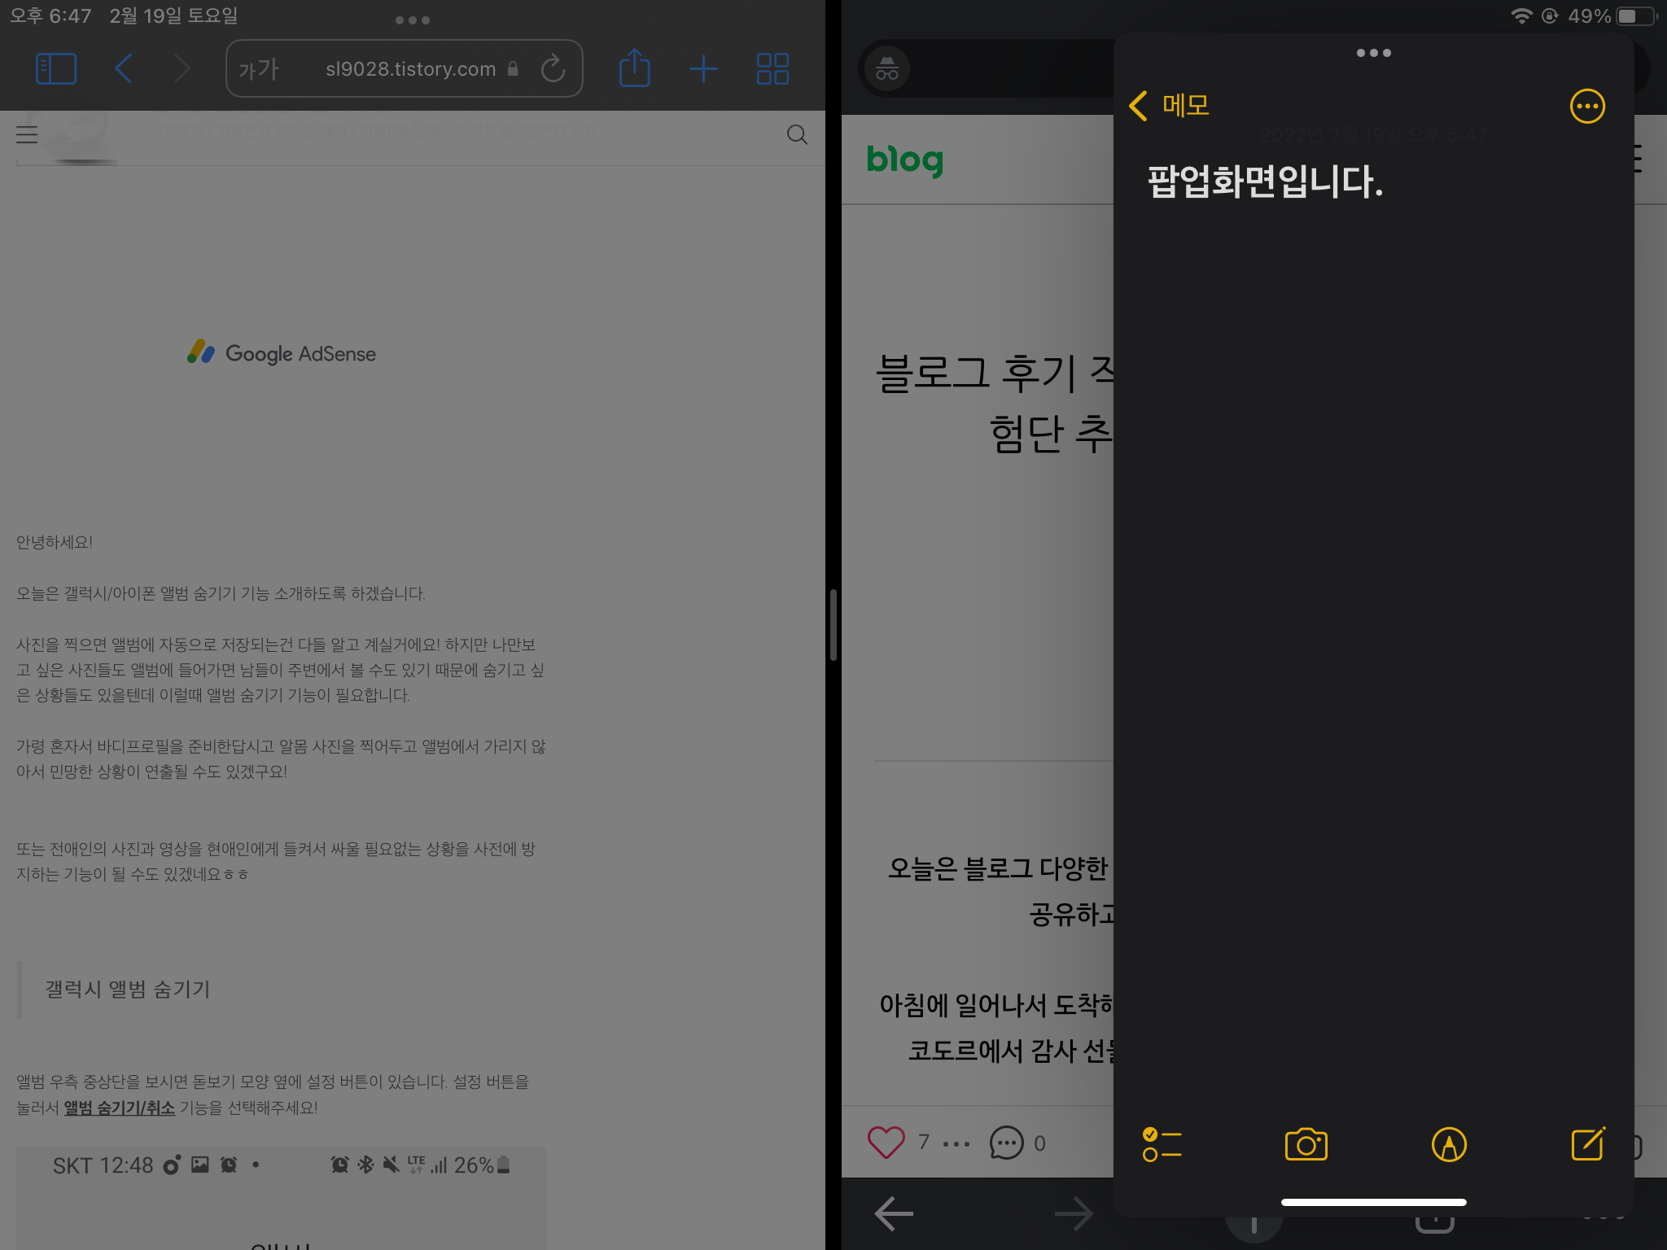Go back to 메모 list
1667x1250 pixels.
coord(1169,105)
